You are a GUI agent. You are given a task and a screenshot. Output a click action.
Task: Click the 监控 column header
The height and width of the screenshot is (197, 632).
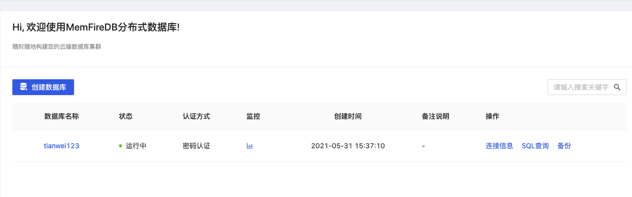[253, 117]
